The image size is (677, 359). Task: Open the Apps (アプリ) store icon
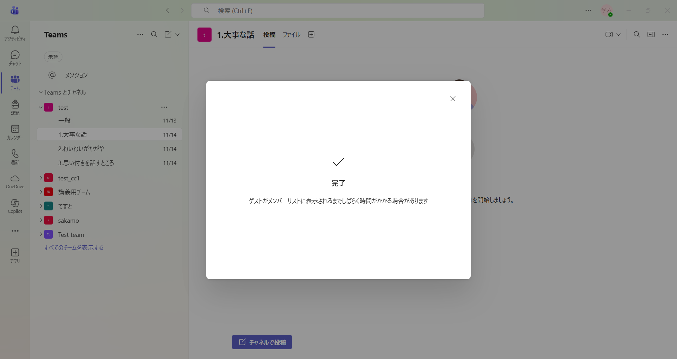click(15, 256)
